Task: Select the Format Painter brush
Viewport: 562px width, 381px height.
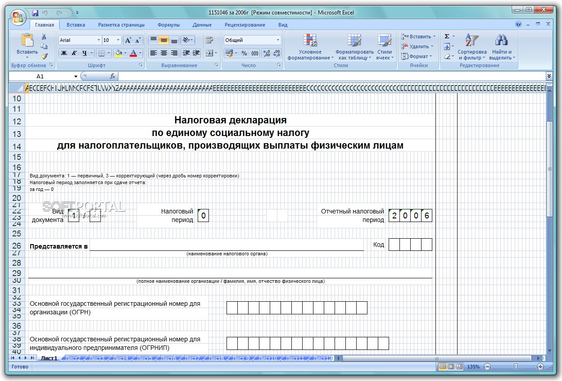Action: pyautogui.click(x=44, y=56)
